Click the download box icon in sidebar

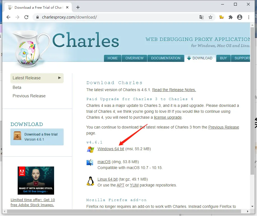tap(17, 136)
